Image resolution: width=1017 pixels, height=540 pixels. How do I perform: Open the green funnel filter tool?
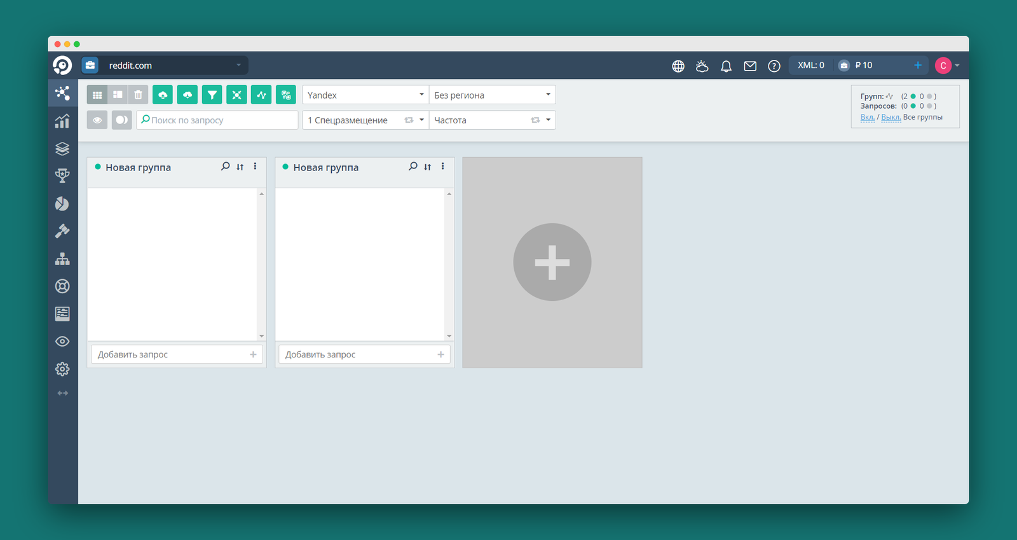[212, 95]
